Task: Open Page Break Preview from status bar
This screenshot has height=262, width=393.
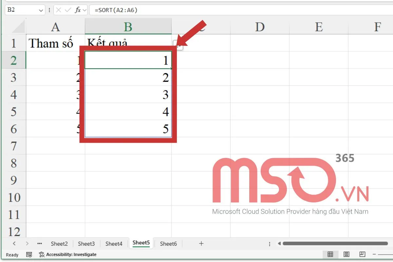Action: coord(362,254)
